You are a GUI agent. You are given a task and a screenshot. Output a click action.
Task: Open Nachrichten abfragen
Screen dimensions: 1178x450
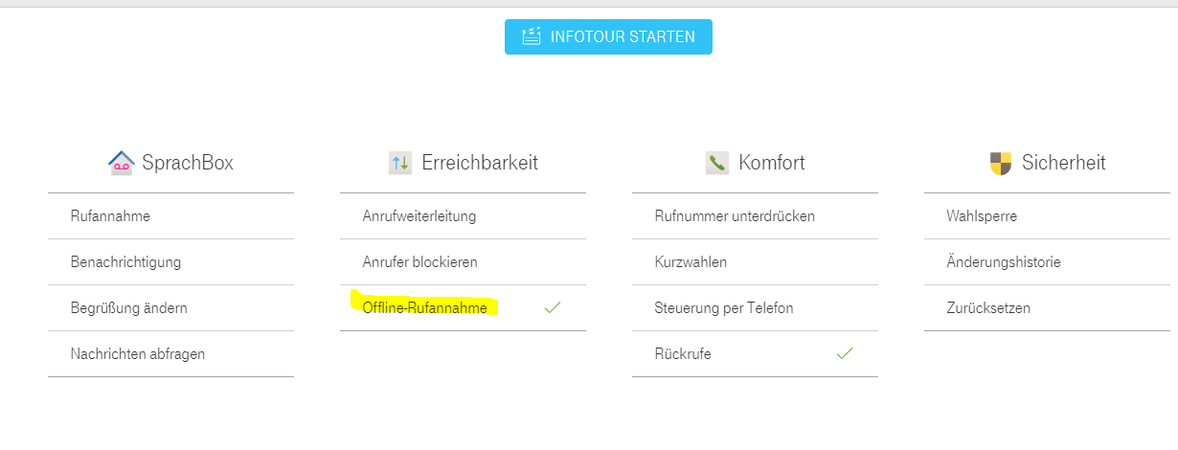click(x=137, y=354)
